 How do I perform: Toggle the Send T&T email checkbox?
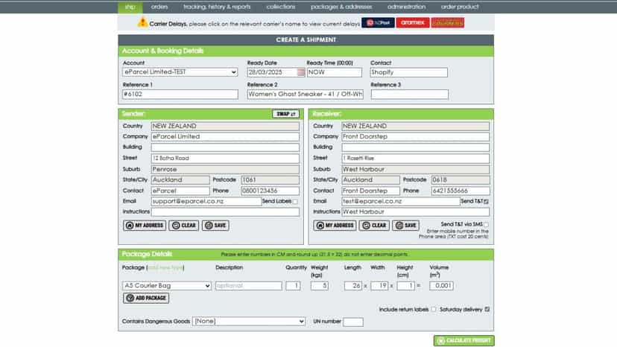(487, 202)
